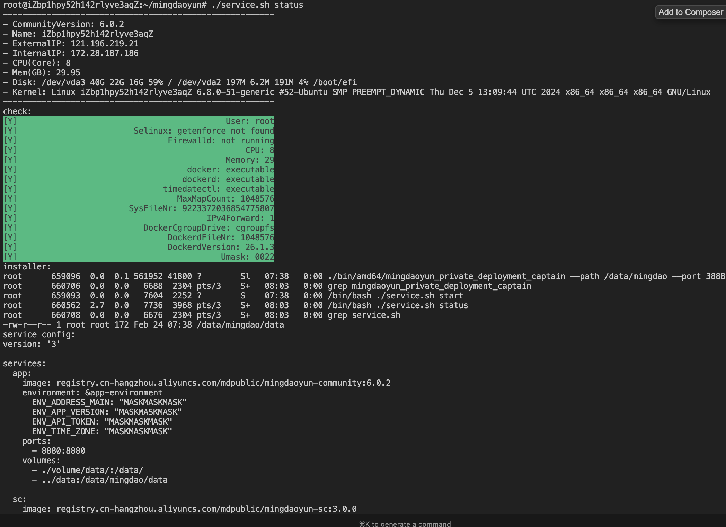Click the CommunityVersion: 6.0.2 line
This screenshot has height=527, width=726.
68,24
